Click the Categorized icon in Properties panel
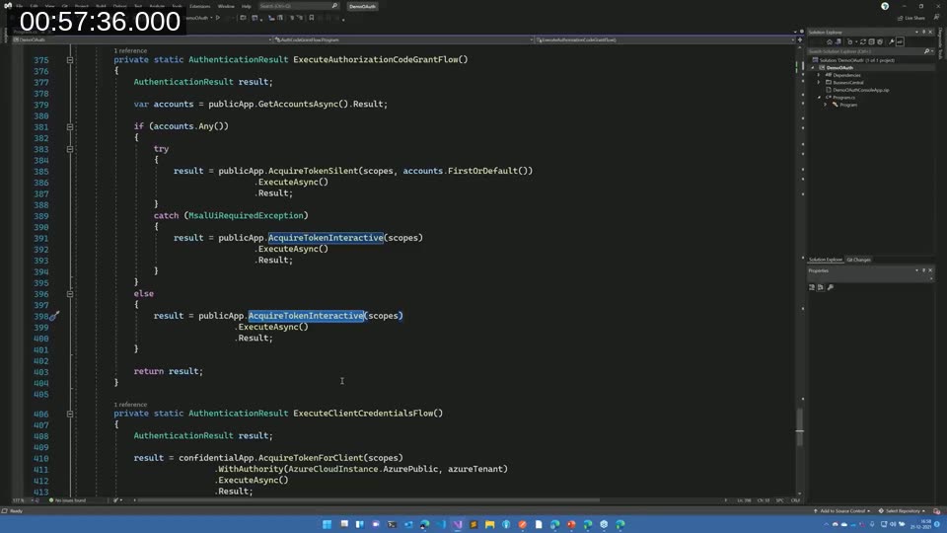Image resolution: width=947 pixels, height=533 pixels. coord(812,287)
